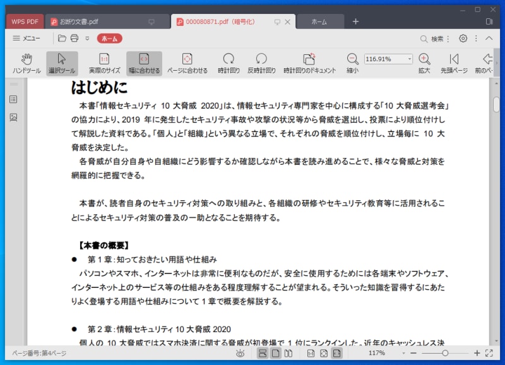Zoom out with magnifier minus icon
505x365 pixels.
pos(352,63)
